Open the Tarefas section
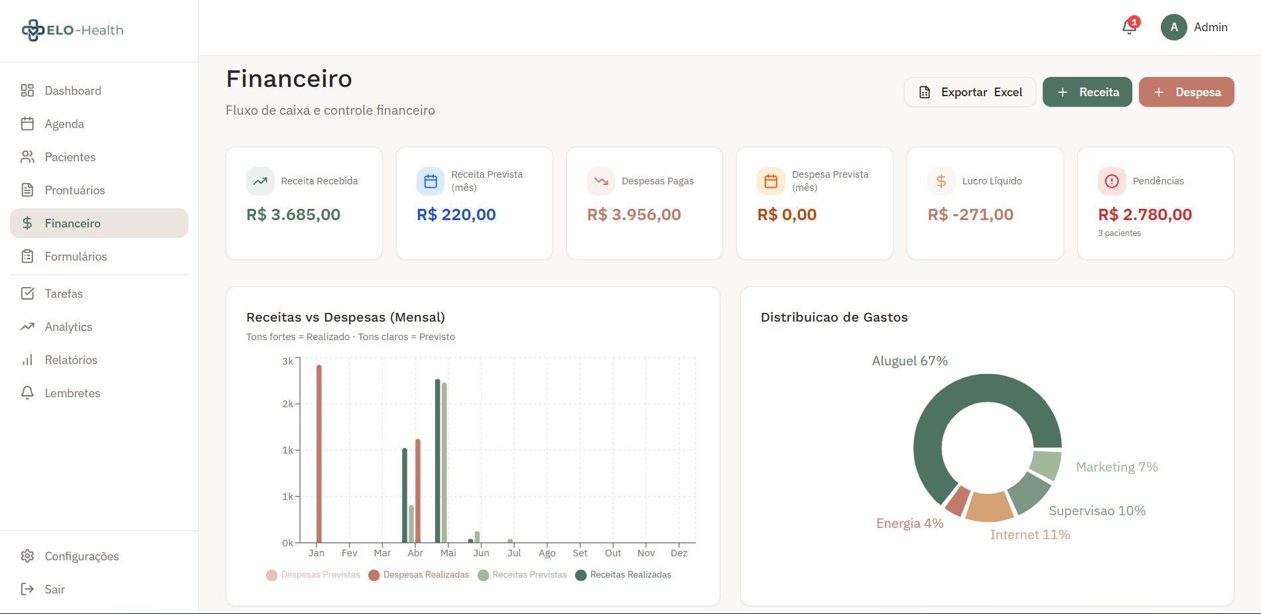Screen dimensions: 1261x614 (x=100, y=294)
